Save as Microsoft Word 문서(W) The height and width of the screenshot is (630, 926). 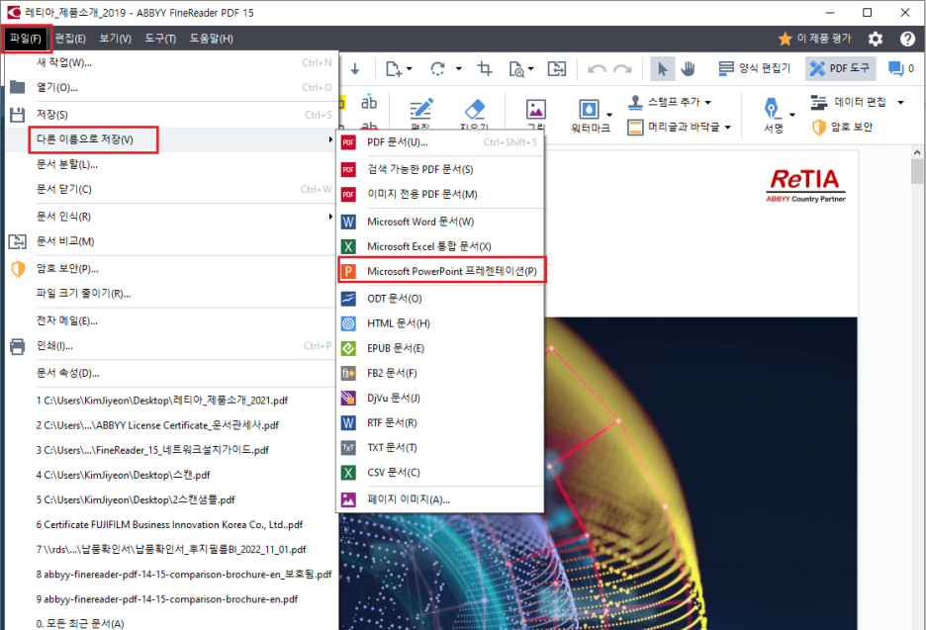point(440,222)
